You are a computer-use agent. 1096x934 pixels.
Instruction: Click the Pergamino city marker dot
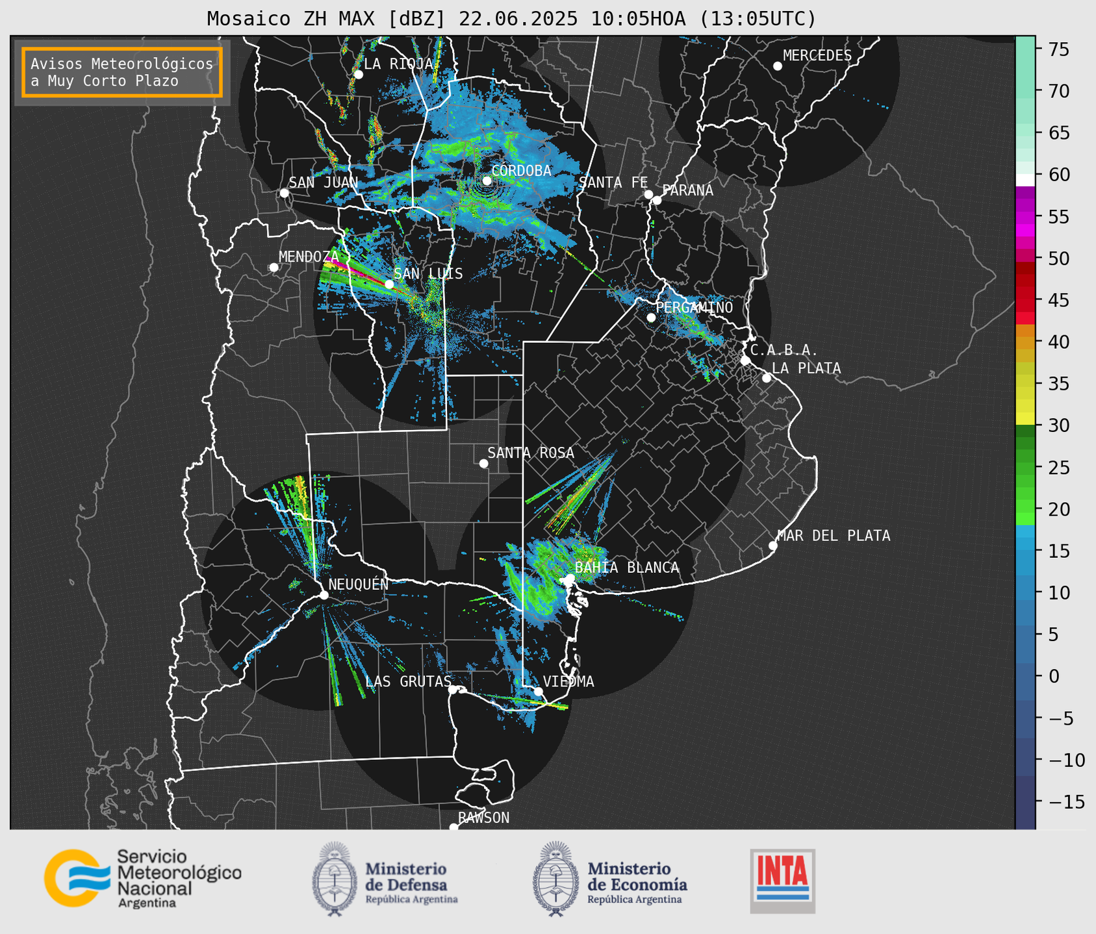coord(651,318)
